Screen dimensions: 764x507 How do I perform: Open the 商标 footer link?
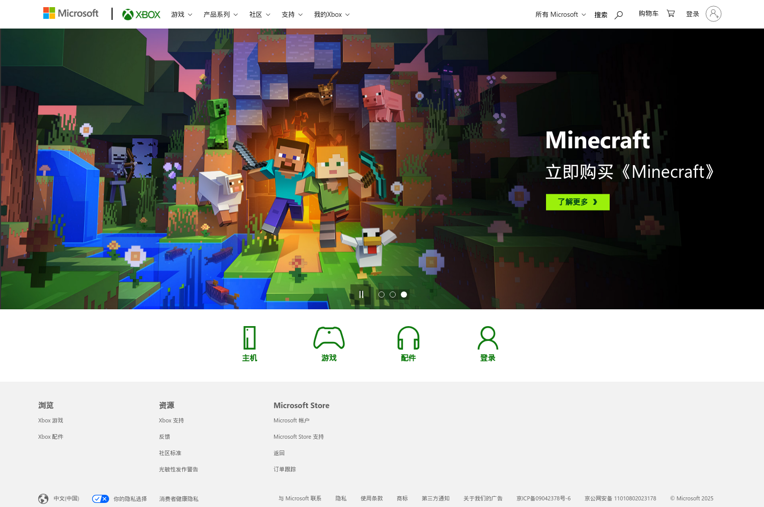click(x=402, y=498)
